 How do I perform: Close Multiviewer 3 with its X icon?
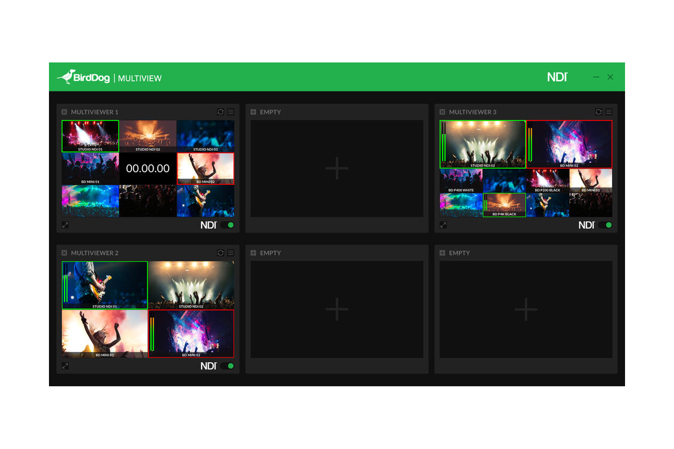[x=442, y=112]
